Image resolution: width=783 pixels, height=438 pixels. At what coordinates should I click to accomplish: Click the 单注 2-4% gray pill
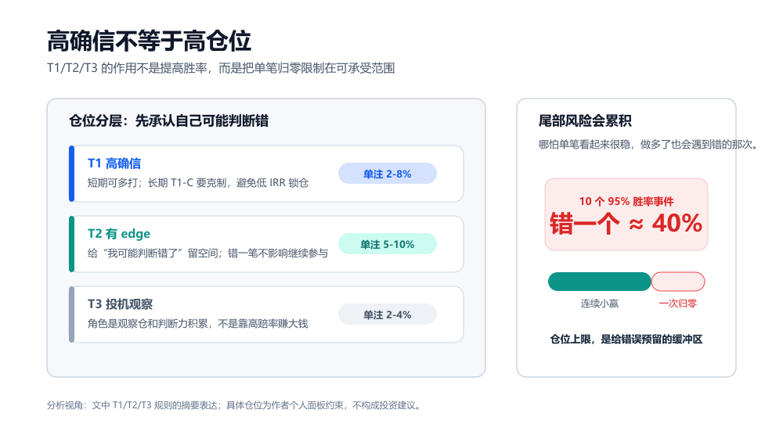[388, 314]
